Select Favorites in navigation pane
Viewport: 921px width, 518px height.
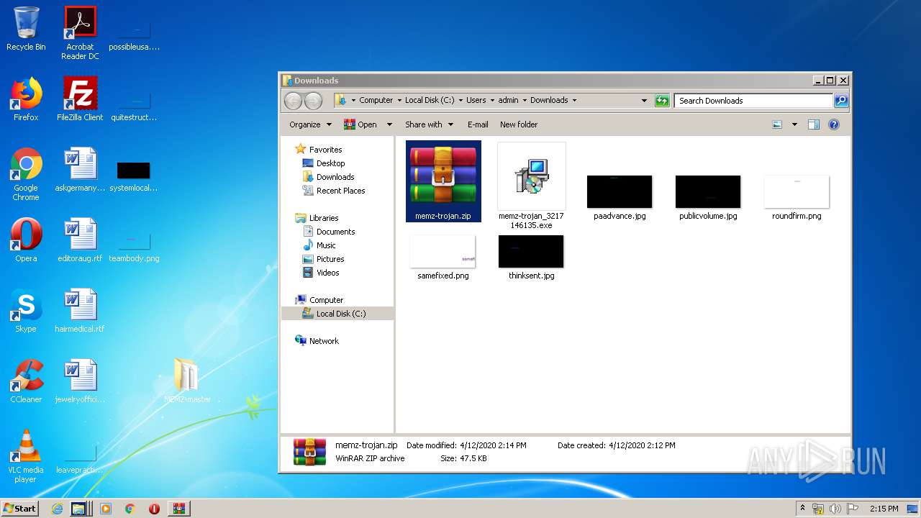coord(325,150)
